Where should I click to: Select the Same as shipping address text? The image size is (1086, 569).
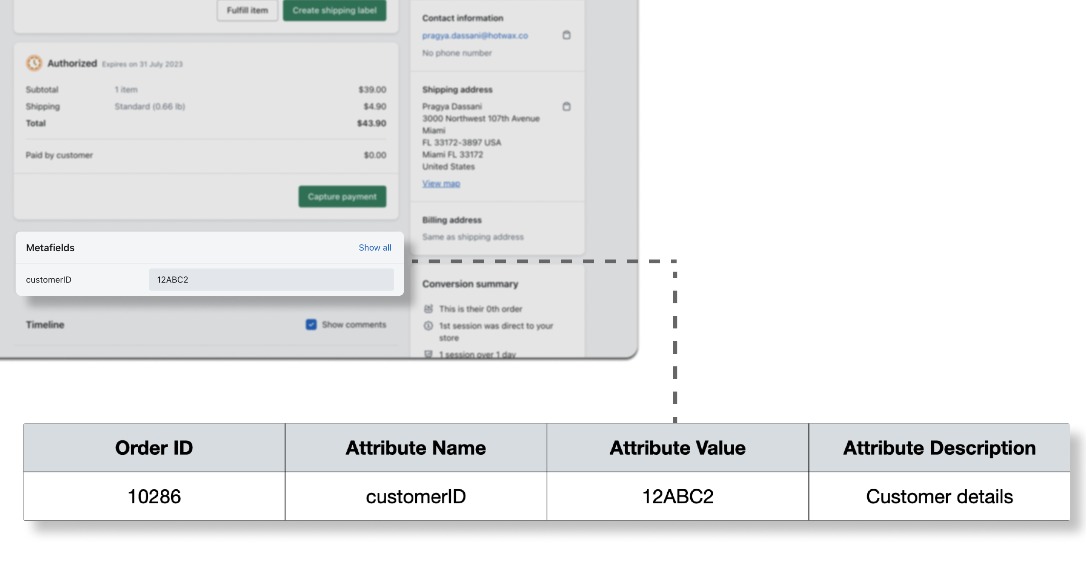(473, 237)
